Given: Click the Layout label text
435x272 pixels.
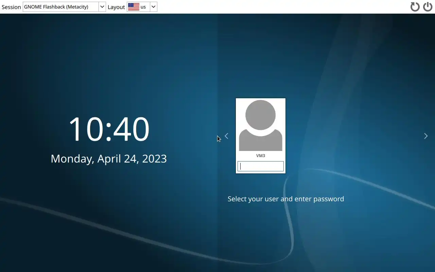Looking at the screenshot, I should click(x=116, y=7).
